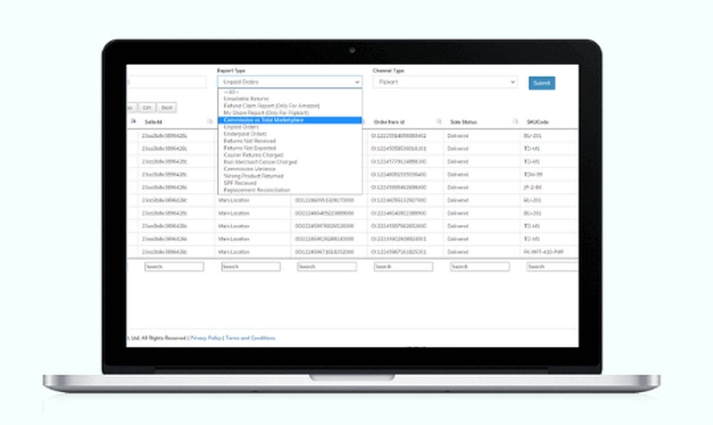Click the Channel Type dropdown arrow

513,81
